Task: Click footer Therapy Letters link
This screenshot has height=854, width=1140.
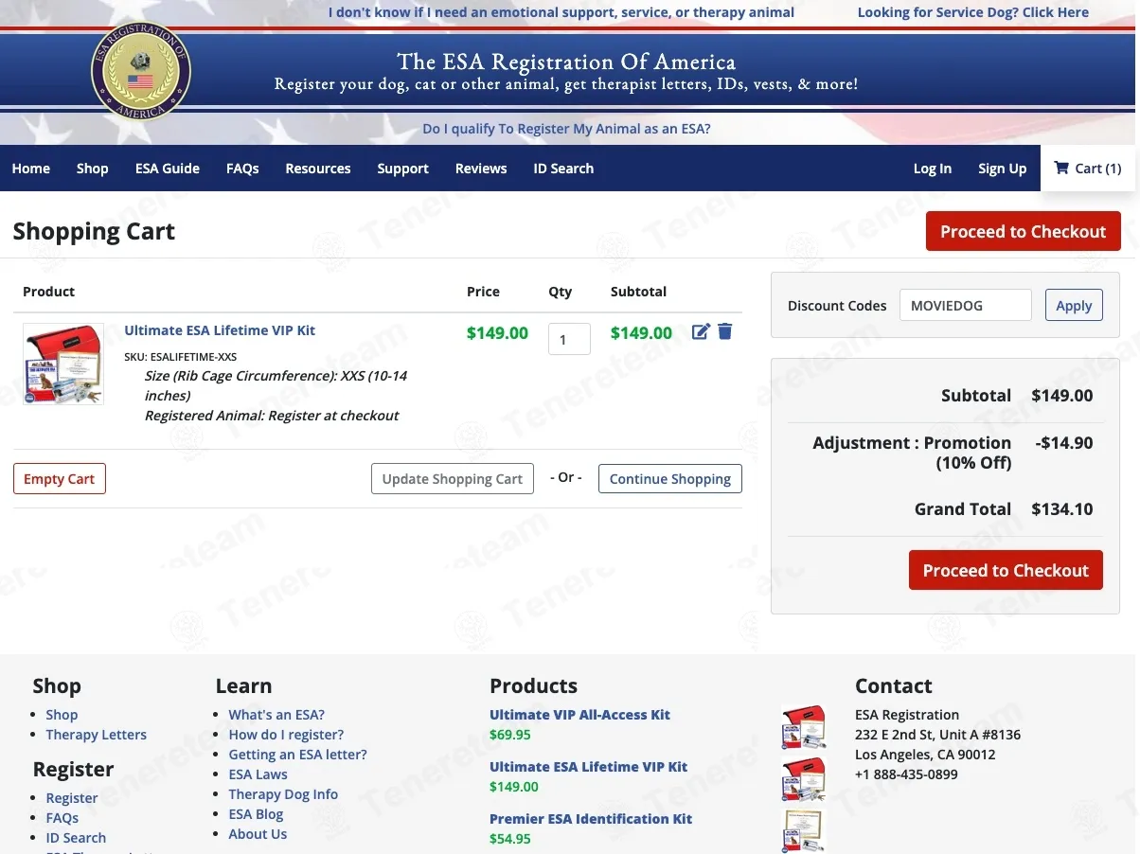Action: (97, 735)
